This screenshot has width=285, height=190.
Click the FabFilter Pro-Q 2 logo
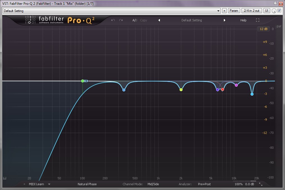coord(60,20)
